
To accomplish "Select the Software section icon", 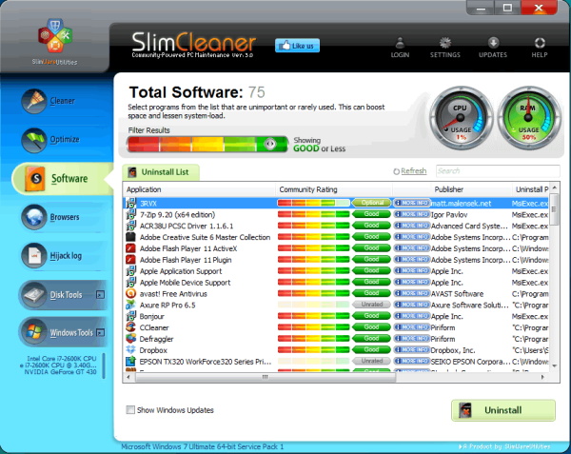I will pos(35,178).
